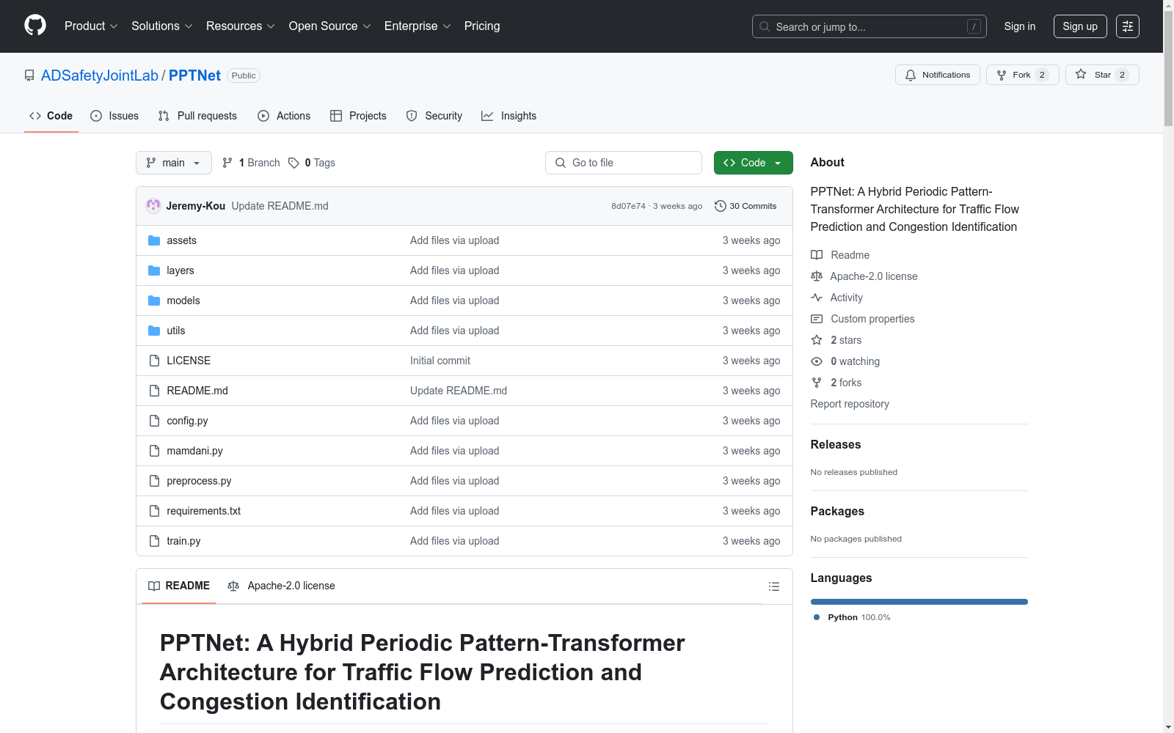The width and height of the screenshot is (1174, 733).
Task: Click the bell Notifications button
Action: pos(937,75)
